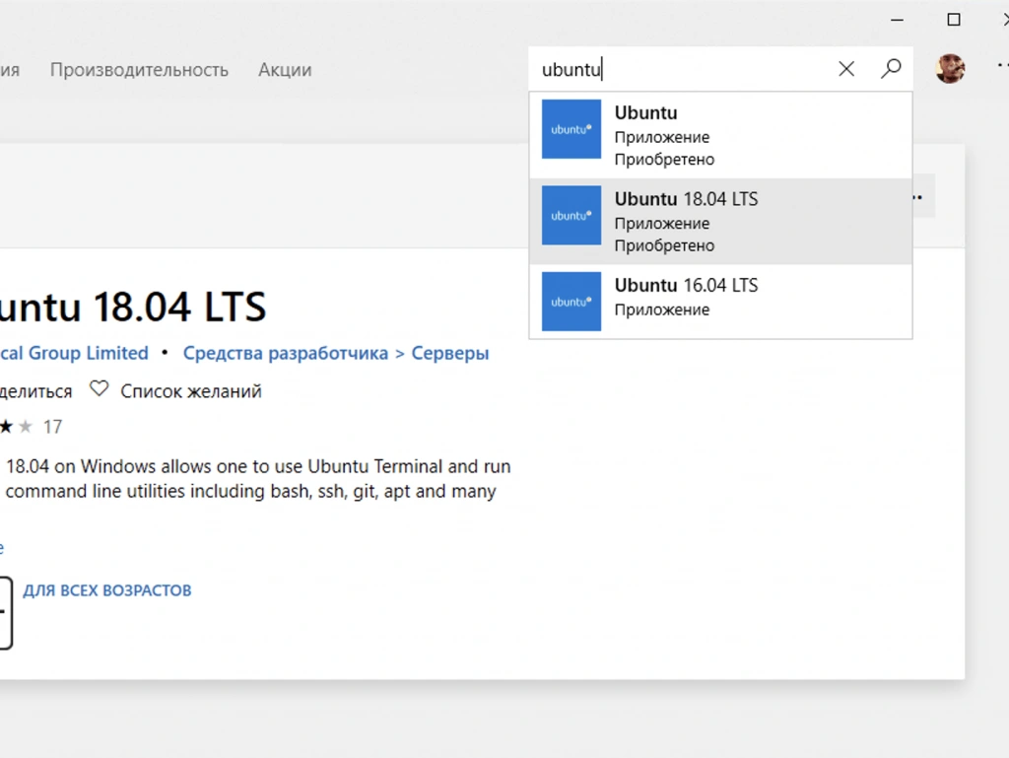Image resolution: width=1009 pixels, height=758 pixels.
Task: Select the Ubuntu app suggestion
Action: click(720, 135)
